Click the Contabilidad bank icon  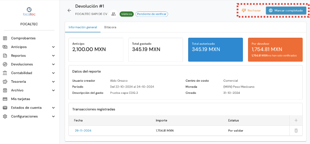point(5,73)
